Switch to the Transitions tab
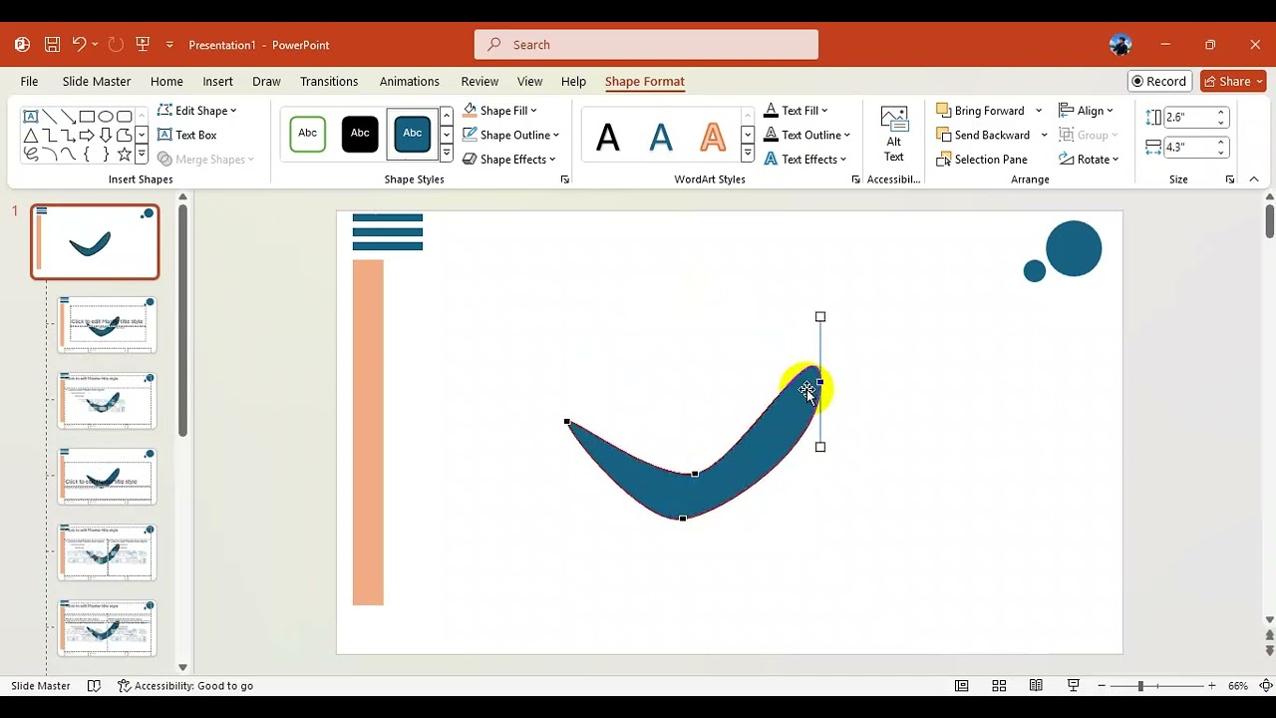 click(x=329, y=82)
